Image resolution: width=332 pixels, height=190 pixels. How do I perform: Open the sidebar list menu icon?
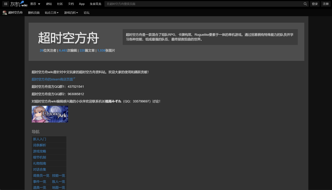pyautogui.click(x=6, y=4)
